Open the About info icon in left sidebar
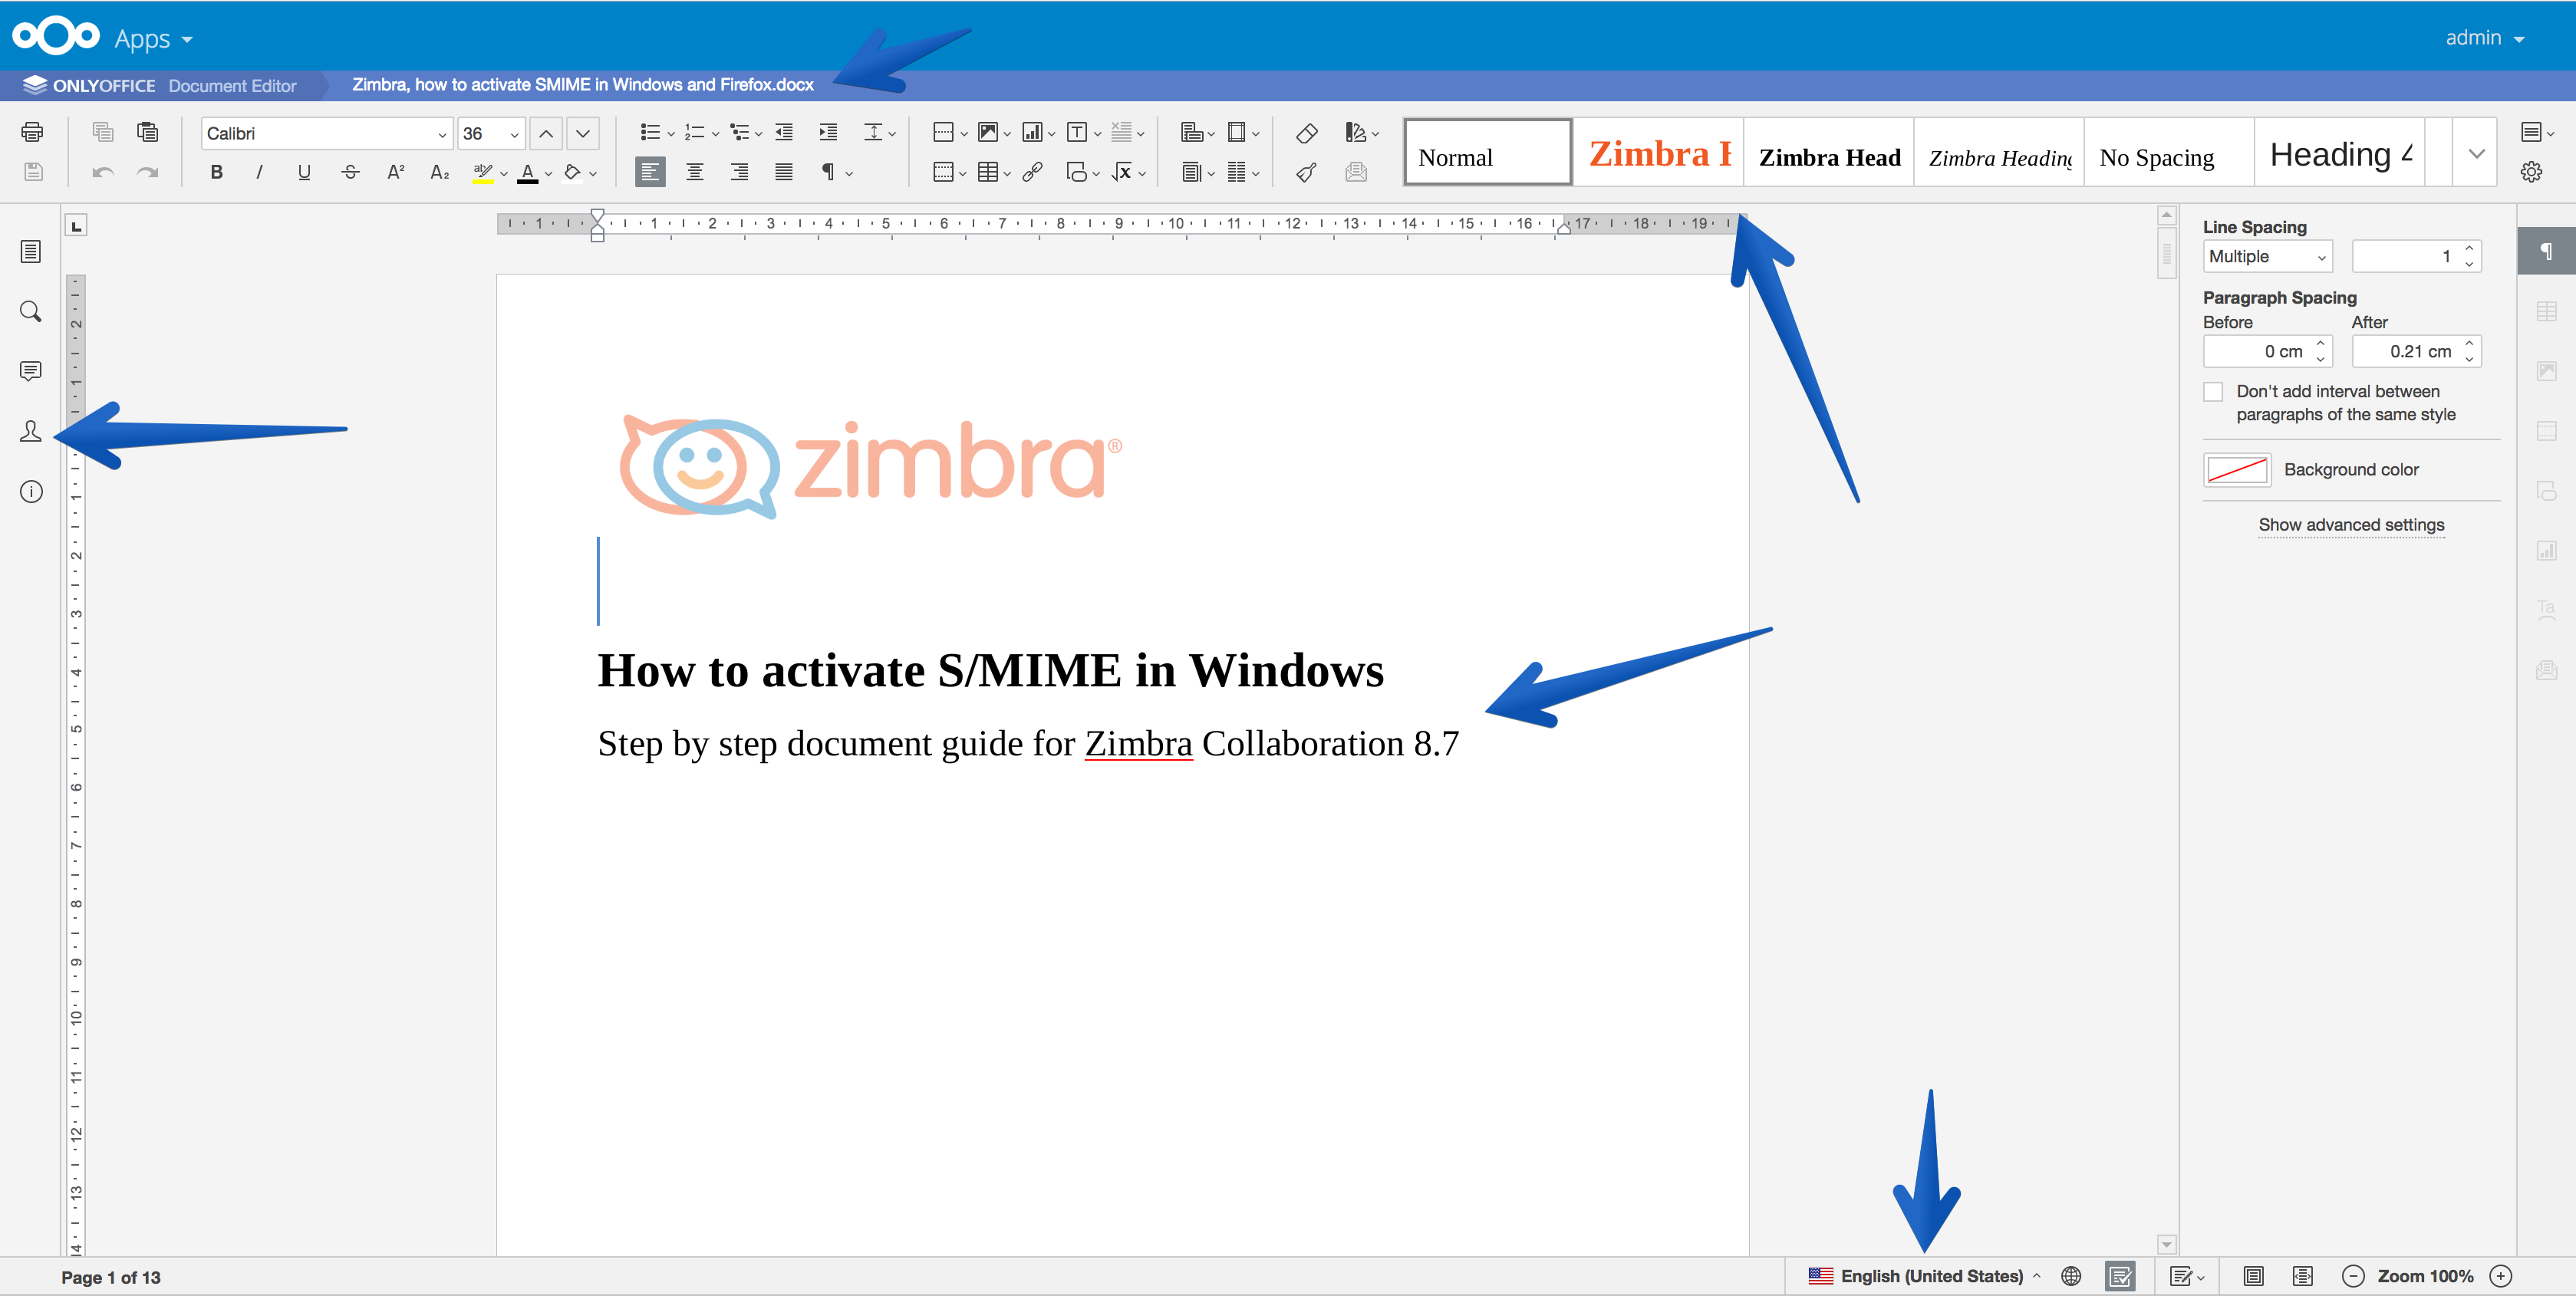 coord(31,491)
